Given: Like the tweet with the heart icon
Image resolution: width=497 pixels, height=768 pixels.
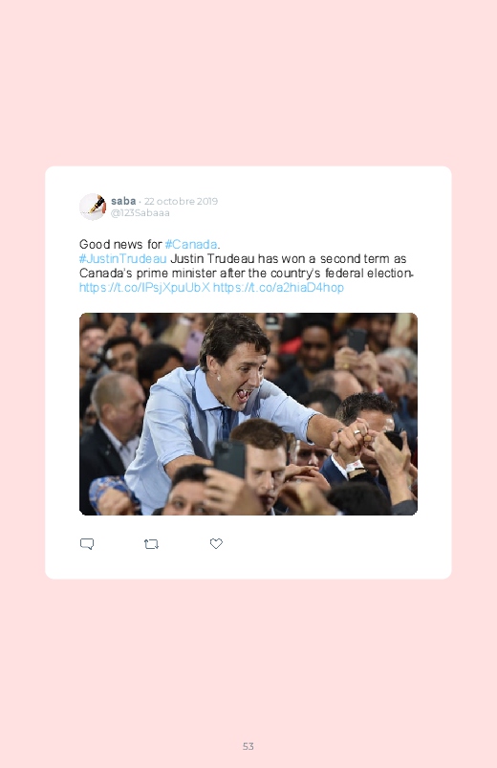Looking at the screenshot, I should point(216,543).
